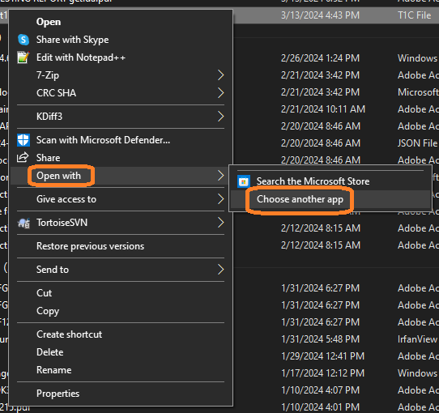Click the date 1/10/2024 4:01 PM
Viewport: 439px width, 413px height.
point(320,407)
